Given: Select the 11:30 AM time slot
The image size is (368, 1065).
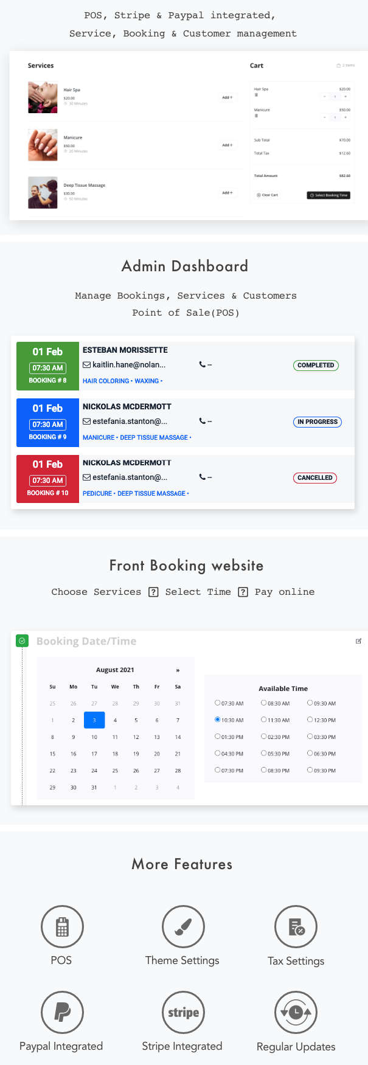Looking at the screenshot, I should pos(276,720).
